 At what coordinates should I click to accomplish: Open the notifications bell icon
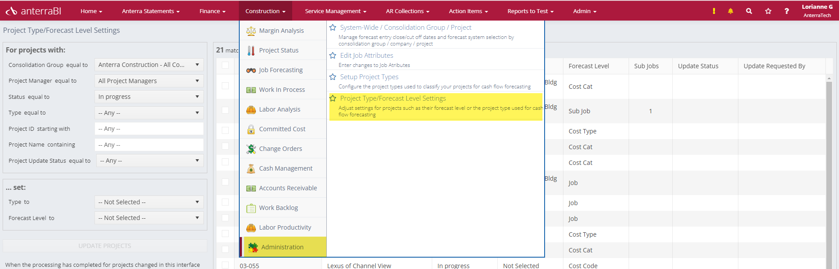[x=731, y=11]
